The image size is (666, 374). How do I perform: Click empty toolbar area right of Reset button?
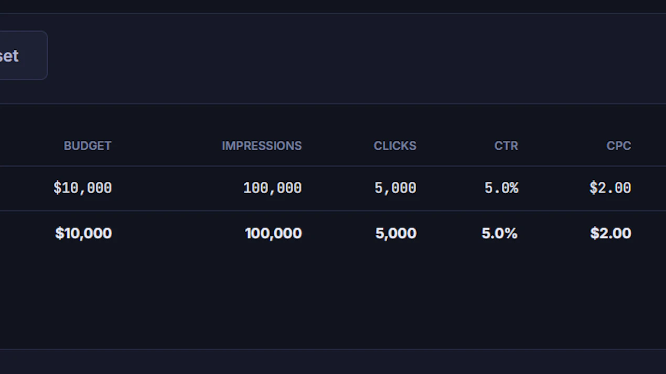tap(357, 58)
